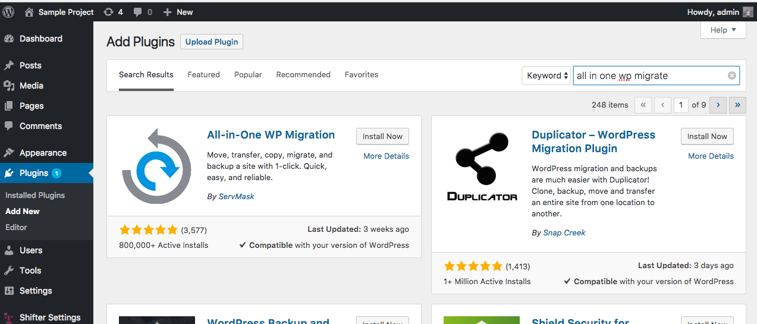
Task: Click the 248 items count text
Action: click(x=610, y=105)
